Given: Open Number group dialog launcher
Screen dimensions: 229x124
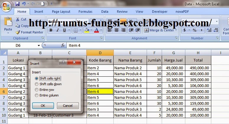Looking at the screenshot, I should point(217,38).
